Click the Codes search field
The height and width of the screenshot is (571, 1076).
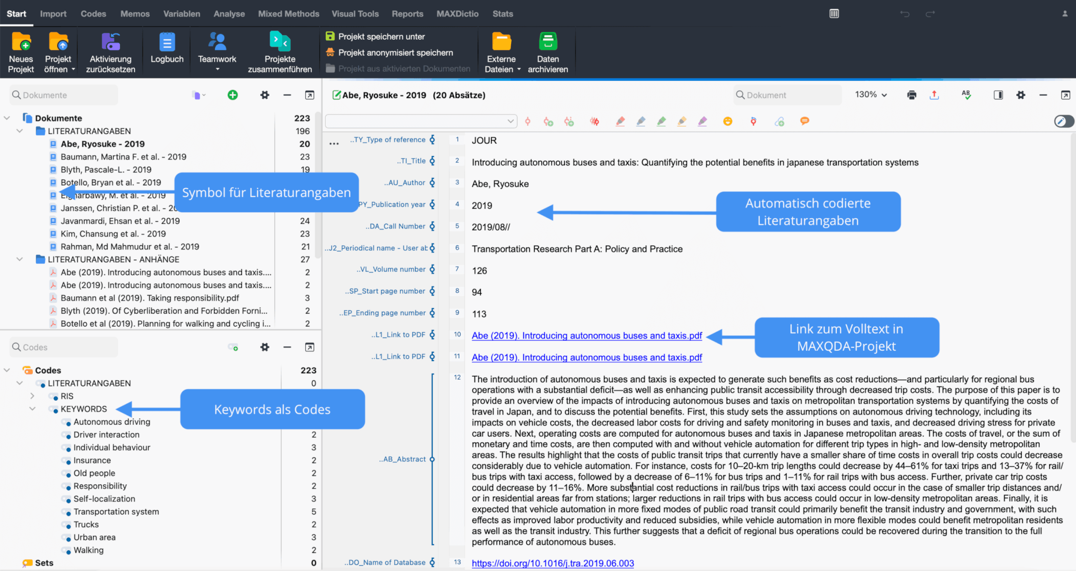pos(64,347)
